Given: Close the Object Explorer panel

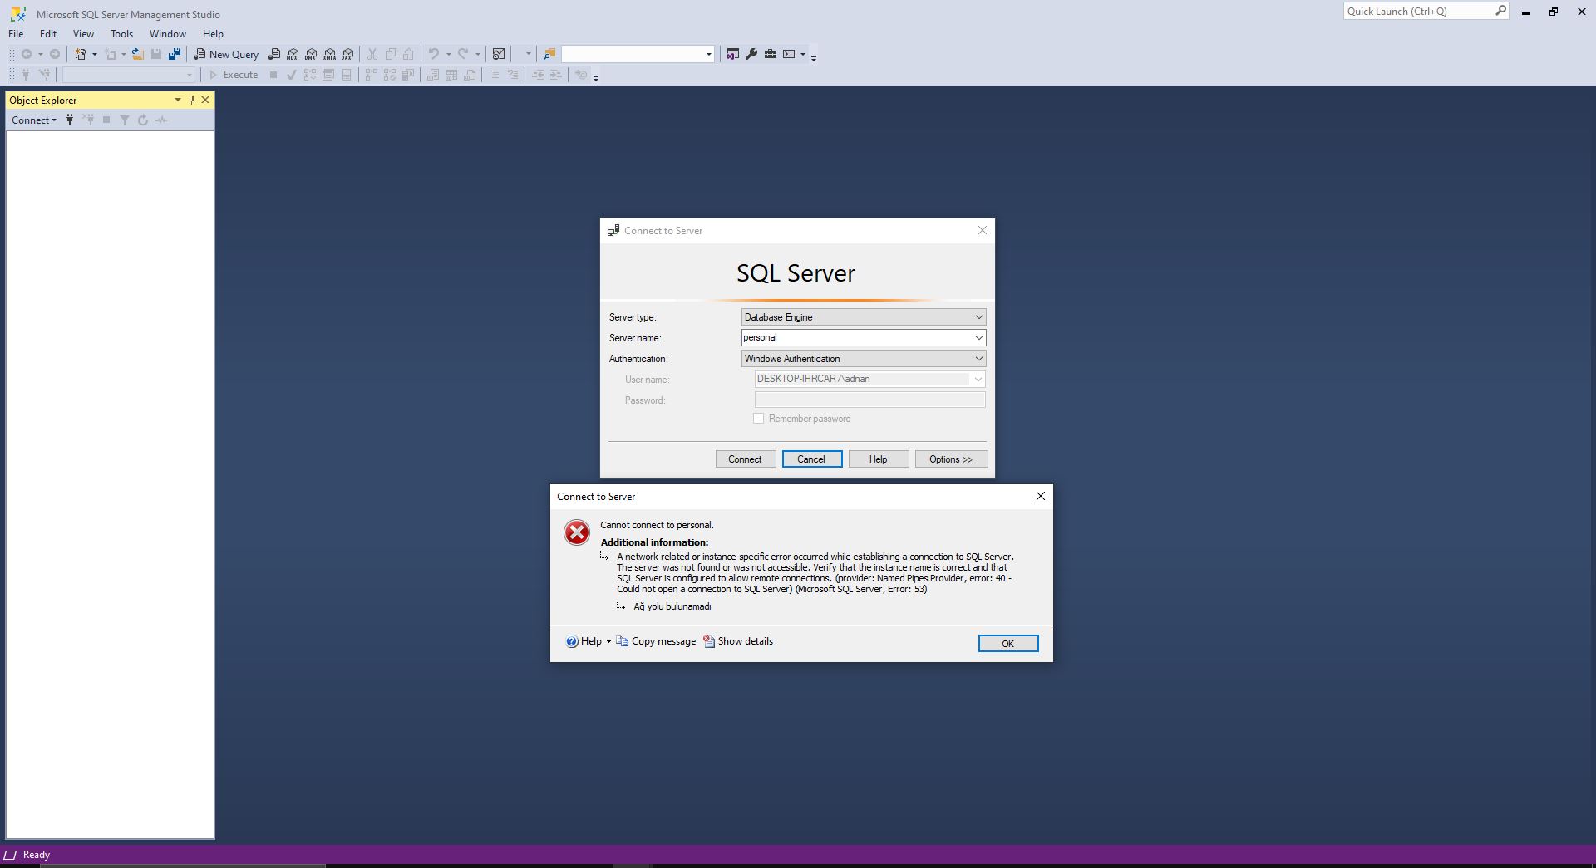Looking at the screenshot, I should point(205,100).
